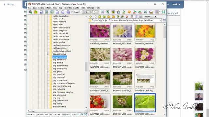Select the natalia borodulina folder
209x117 pixels.
[x=60, y=16]
